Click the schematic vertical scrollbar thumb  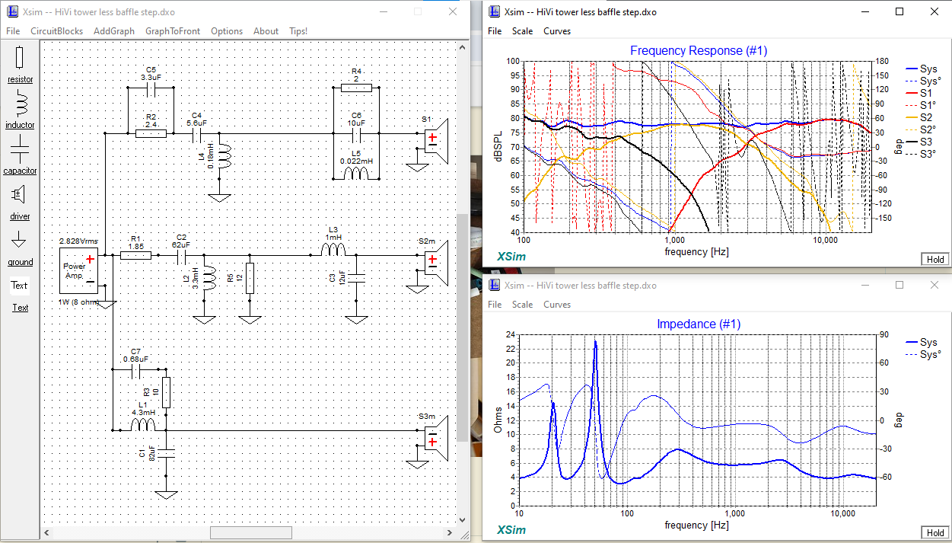[x=462, y=327]
